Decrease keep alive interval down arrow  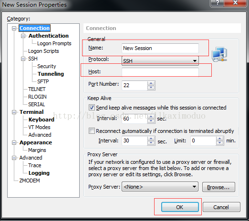pos(151,121)
